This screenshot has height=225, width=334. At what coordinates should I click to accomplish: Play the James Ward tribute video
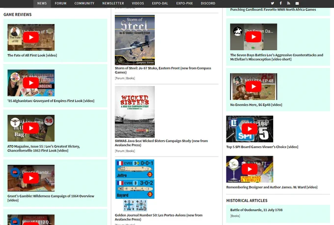(x=250, y=169)
